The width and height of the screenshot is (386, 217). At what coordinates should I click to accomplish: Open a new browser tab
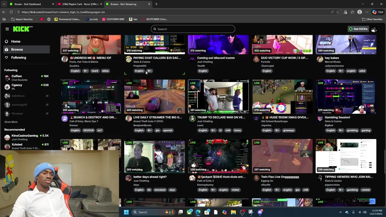click(156, 4)
